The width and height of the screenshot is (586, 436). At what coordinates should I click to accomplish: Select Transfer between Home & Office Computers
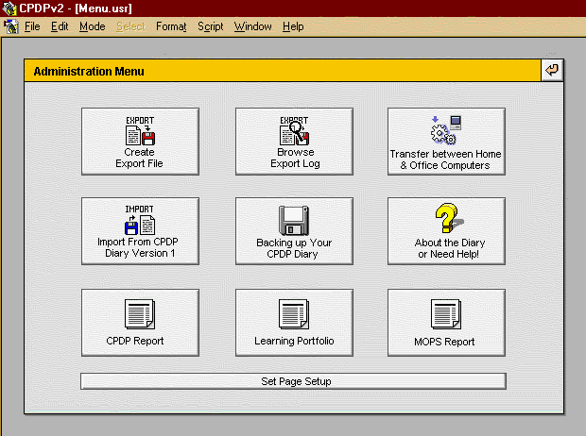446,130
